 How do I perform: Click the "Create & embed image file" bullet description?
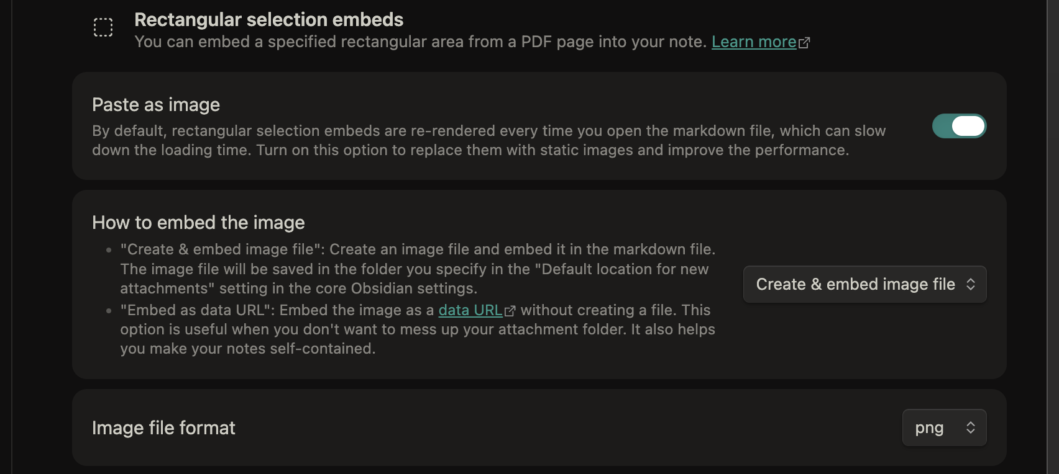tap(416, 269)
